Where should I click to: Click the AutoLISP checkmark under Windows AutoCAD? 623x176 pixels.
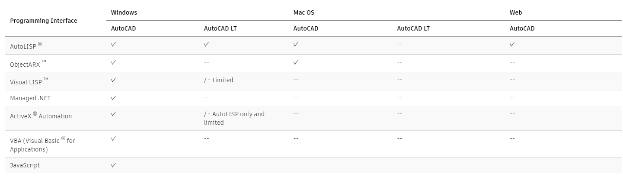[x=113, y=44]
